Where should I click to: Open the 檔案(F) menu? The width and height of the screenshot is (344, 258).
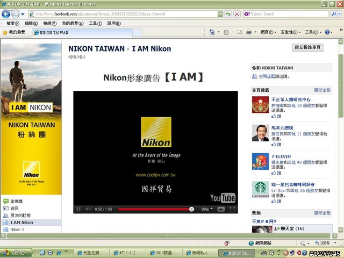pos(13,23)
